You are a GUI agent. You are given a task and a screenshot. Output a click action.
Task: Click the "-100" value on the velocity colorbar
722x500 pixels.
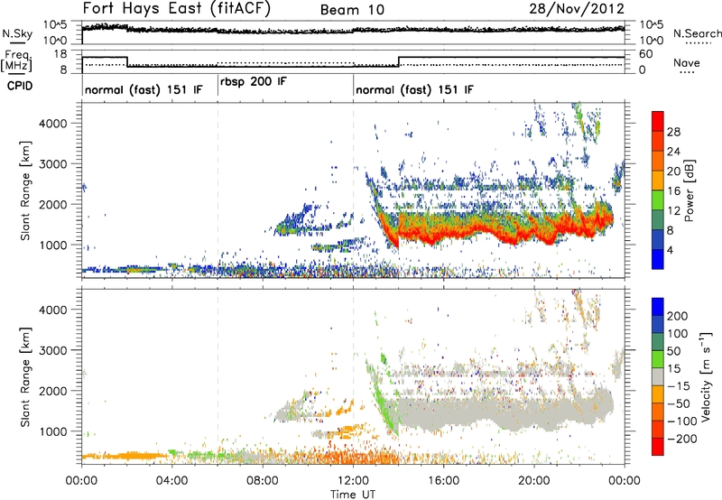[681, 421]
